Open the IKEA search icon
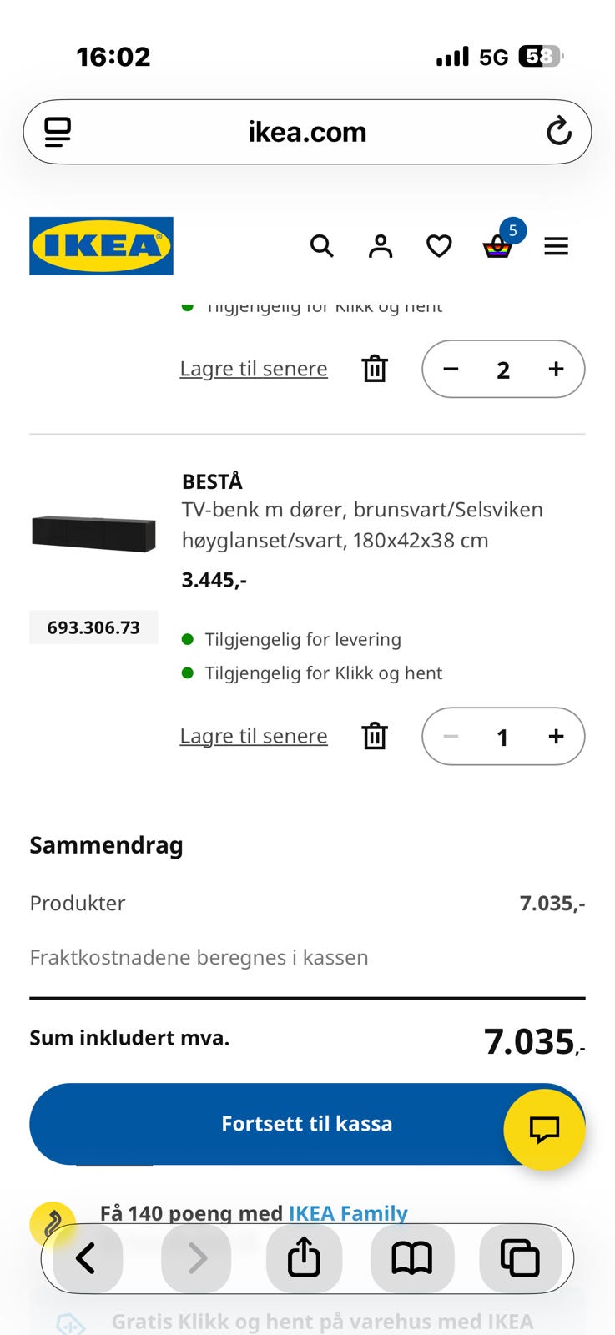 tap(321, 246)
